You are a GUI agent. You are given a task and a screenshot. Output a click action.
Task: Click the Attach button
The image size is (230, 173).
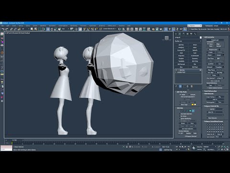tap(209, 55)
